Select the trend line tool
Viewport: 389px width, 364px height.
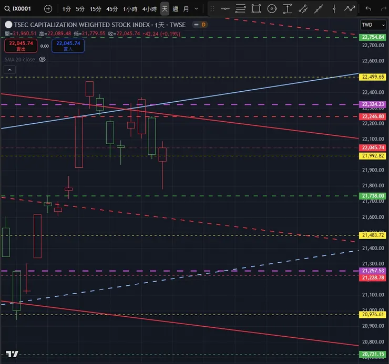click(319, 9)
